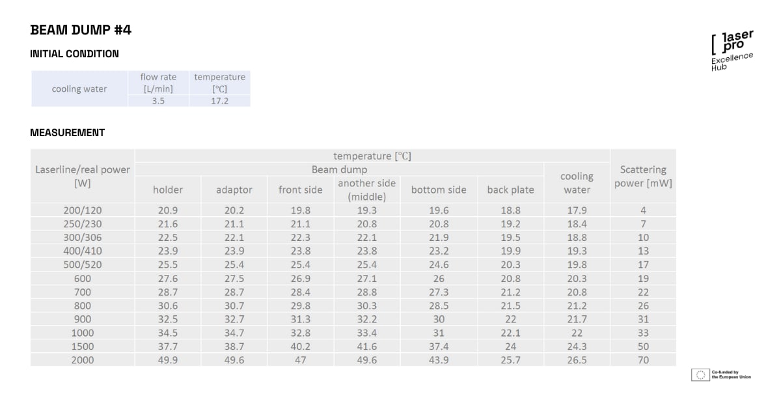The width and height of the screenshot is (781, 409).
Task: Click the 'front side' column header
Action: pos(300,190)
